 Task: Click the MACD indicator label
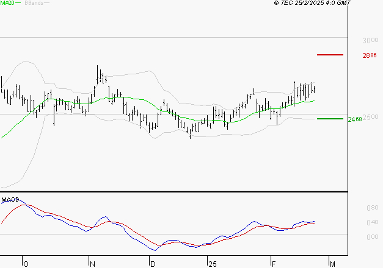pyautogui.click(x=10, y=200)
